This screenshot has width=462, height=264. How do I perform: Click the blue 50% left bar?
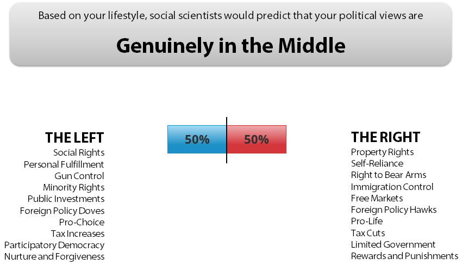click(197, 139)
